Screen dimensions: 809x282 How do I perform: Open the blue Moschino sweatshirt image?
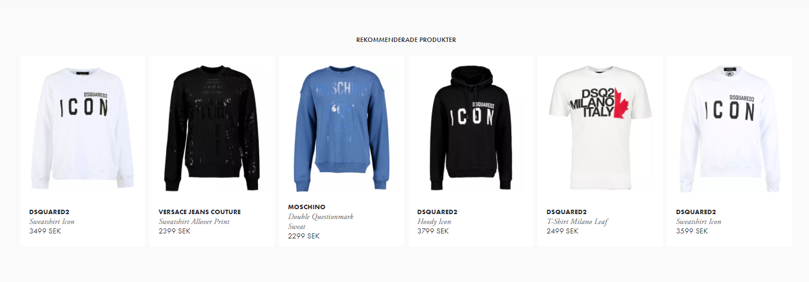pyautogui.click(x=341, y=129)
